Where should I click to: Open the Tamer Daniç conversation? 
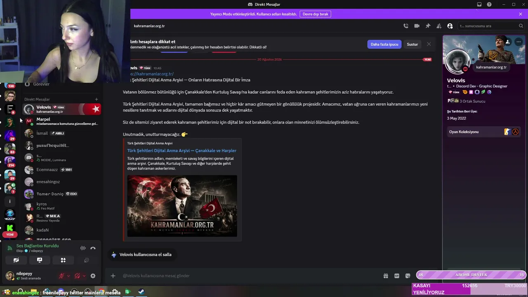[x=62, y=194]
